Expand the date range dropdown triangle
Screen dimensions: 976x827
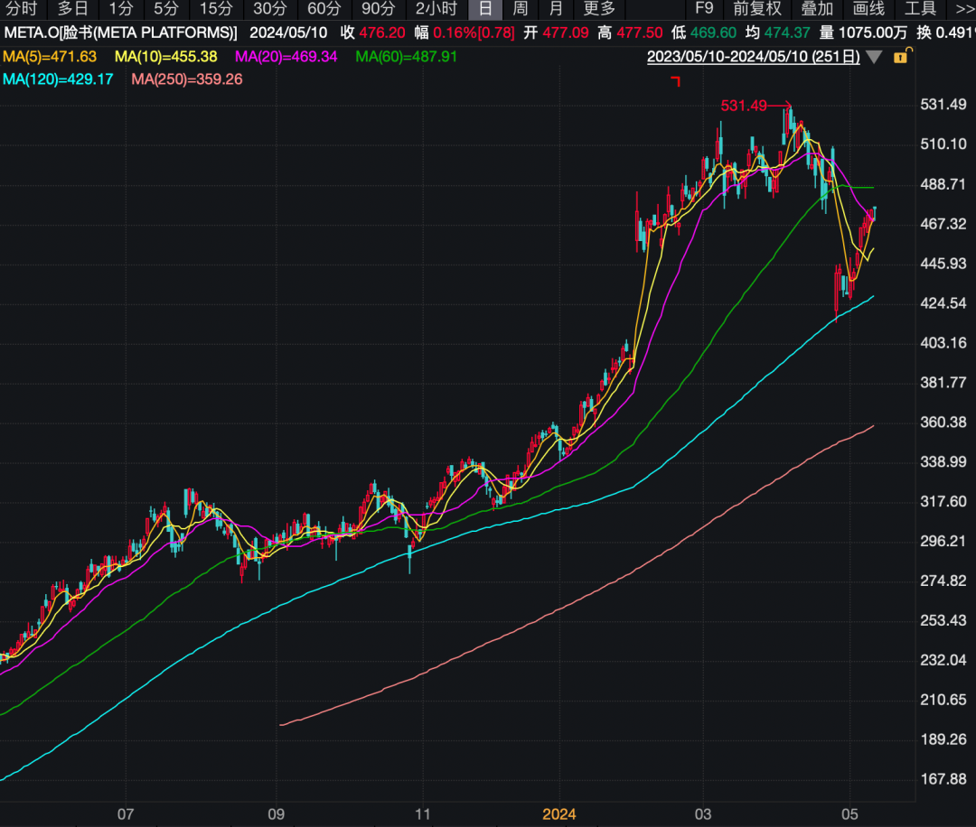[874, 57]
